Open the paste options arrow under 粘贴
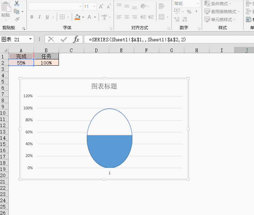 [6, 20]
